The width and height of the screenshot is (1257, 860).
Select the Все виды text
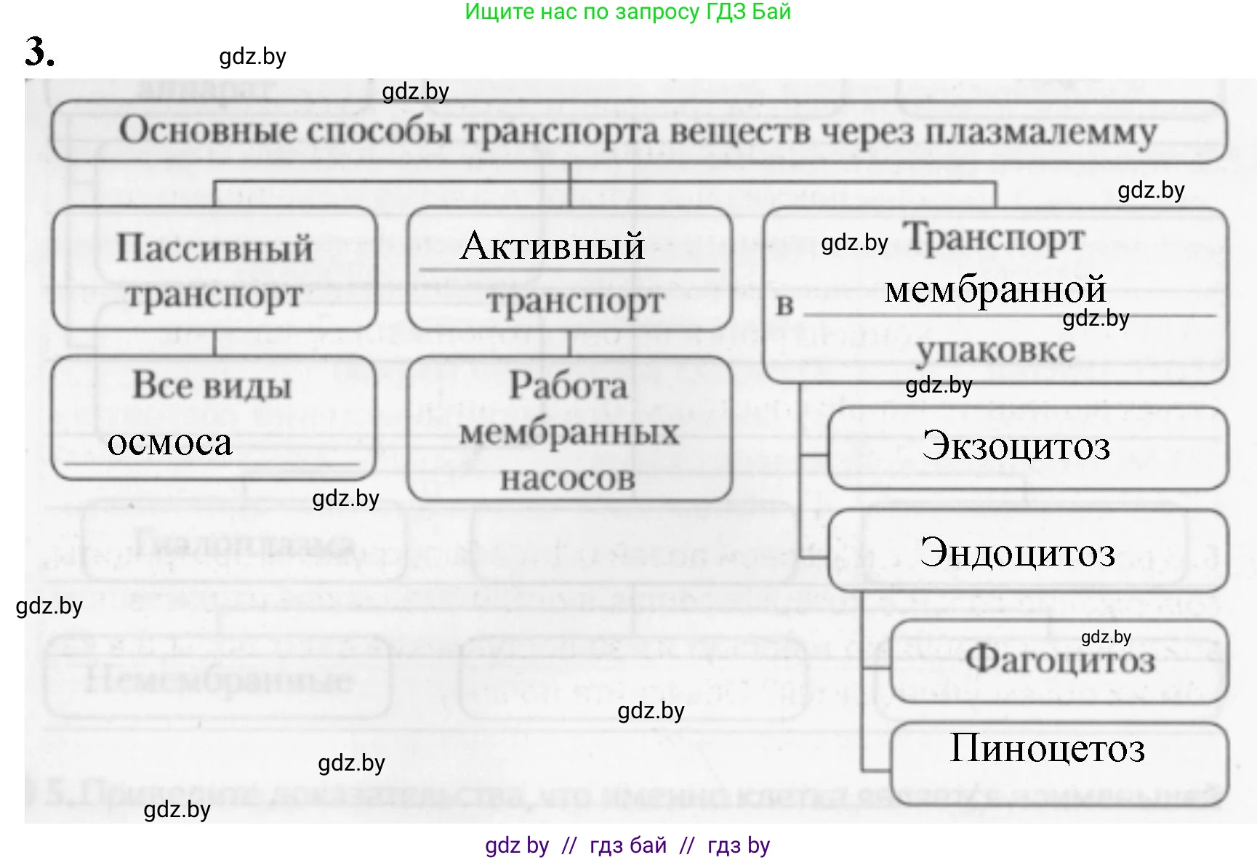212,385
